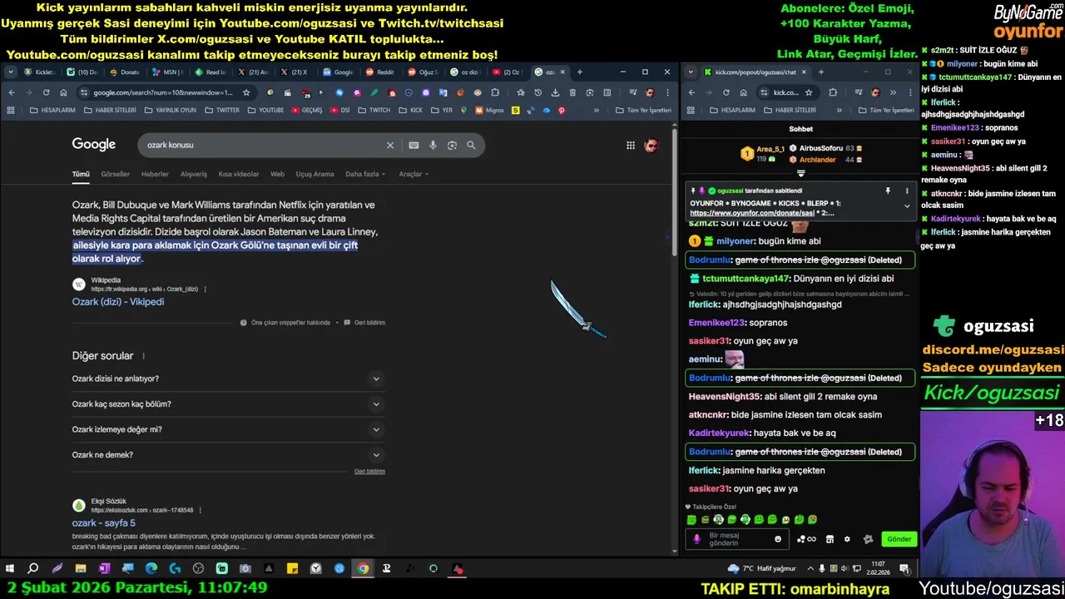Go to the home page in the Google window
The image size is (1065, 599).
(x=63, y=92)
